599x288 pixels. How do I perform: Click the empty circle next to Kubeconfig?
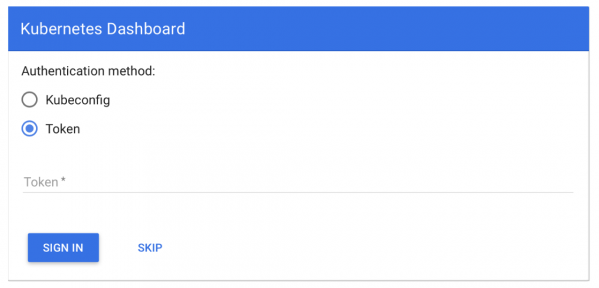[x=29, y=99]
